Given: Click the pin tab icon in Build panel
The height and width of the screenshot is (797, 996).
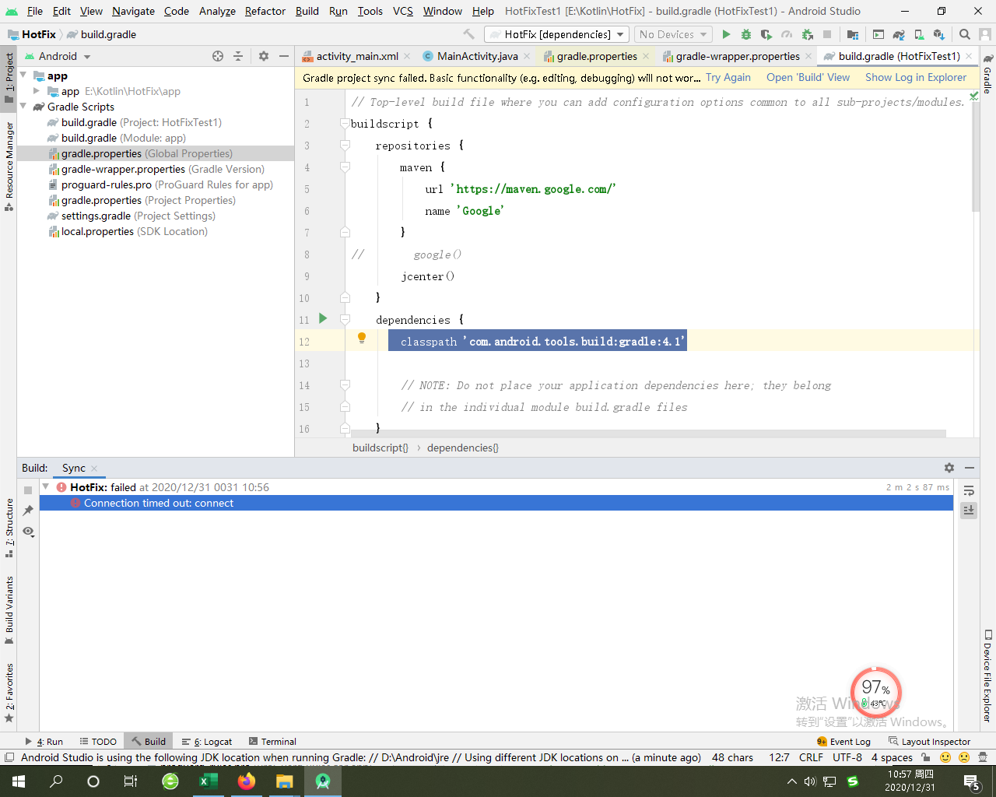Looking at the screenshot, I should point(28,511).
